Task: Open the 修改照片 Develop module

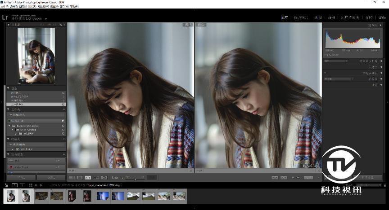Action: click(301, 17)
